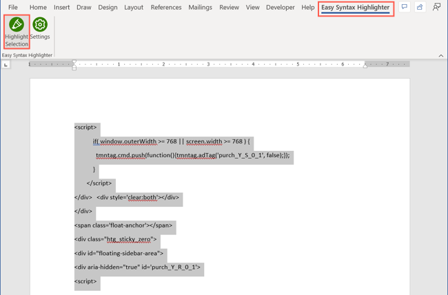Open the References tab

(166, 8)
